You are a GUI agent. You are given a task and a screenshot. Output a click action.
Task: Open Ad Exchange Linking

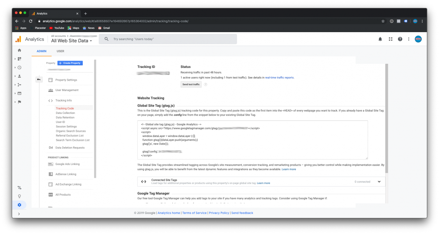pos(68,184)
